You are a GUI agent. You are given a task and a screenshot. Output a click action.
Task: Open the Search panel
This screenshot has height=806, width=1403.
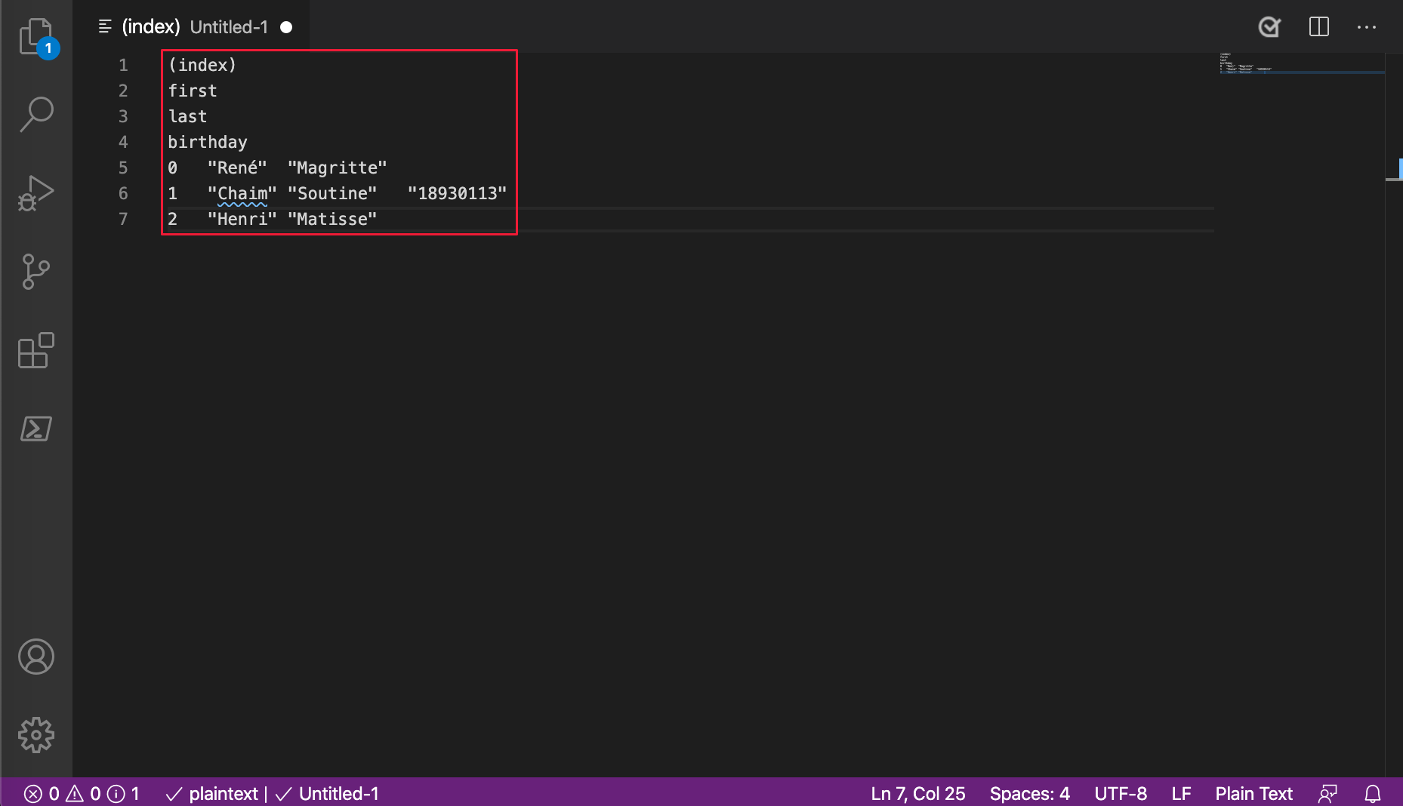[x=35, y=113]
